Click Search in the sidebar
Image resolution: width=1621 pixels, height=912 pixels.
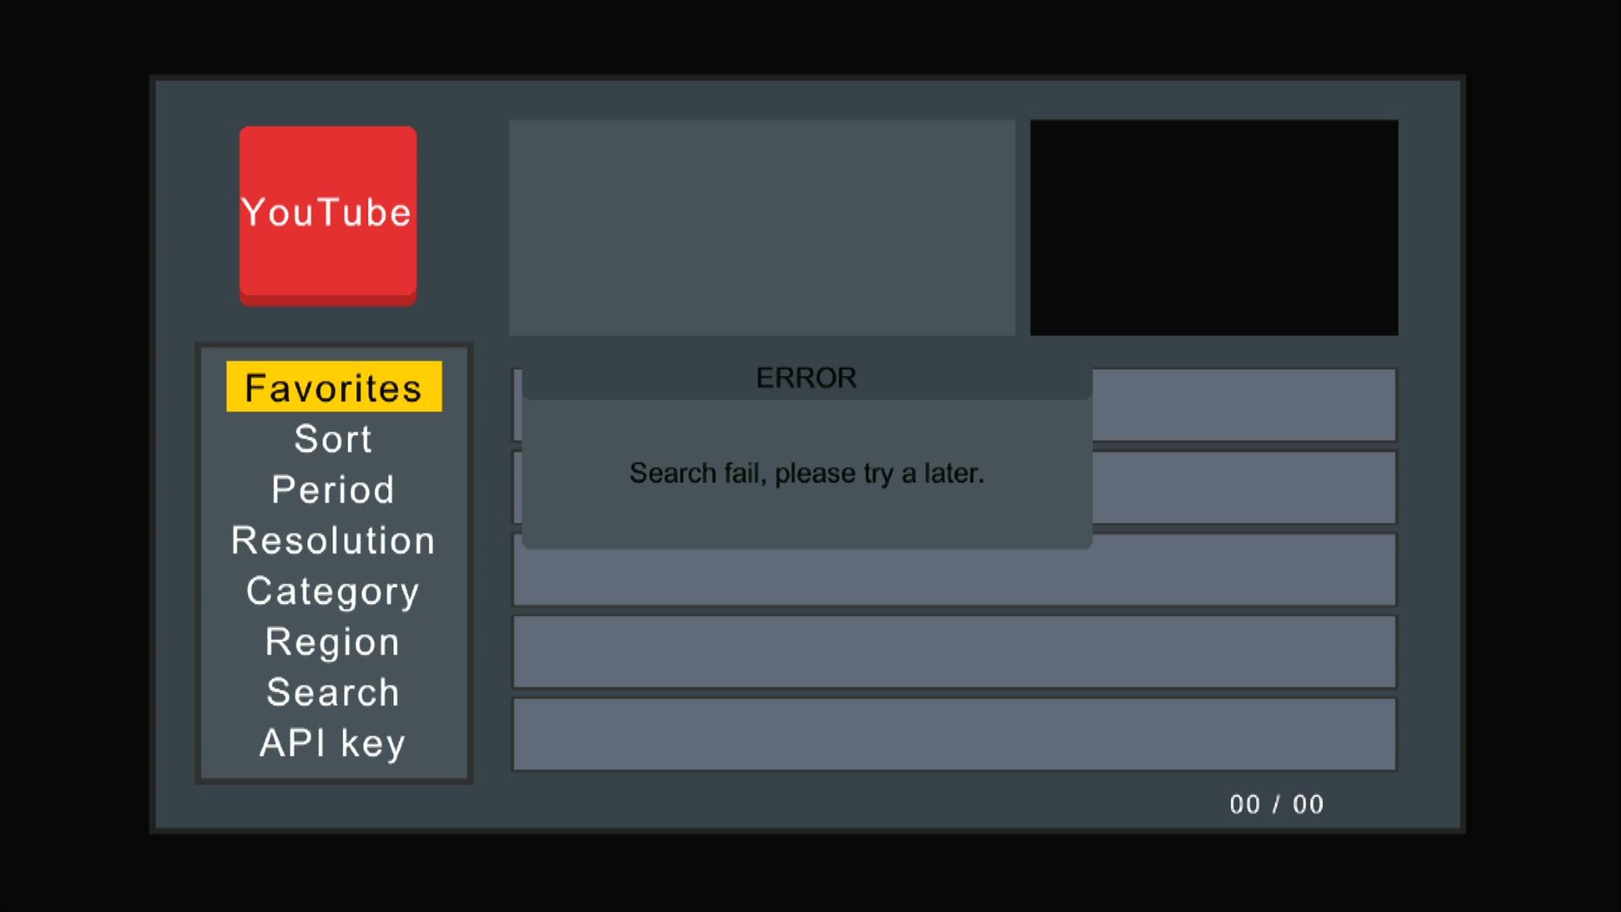pos(333,692)
